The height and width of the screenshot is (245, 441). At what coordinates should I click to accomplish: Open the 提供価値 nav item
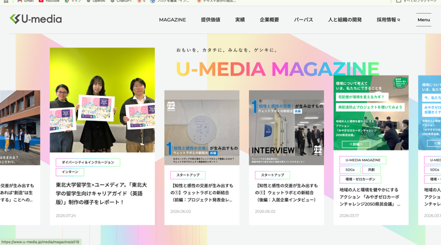click(211, 20)
